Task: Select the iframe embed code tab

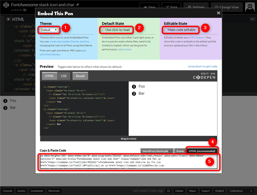Action: coord(180,151)
